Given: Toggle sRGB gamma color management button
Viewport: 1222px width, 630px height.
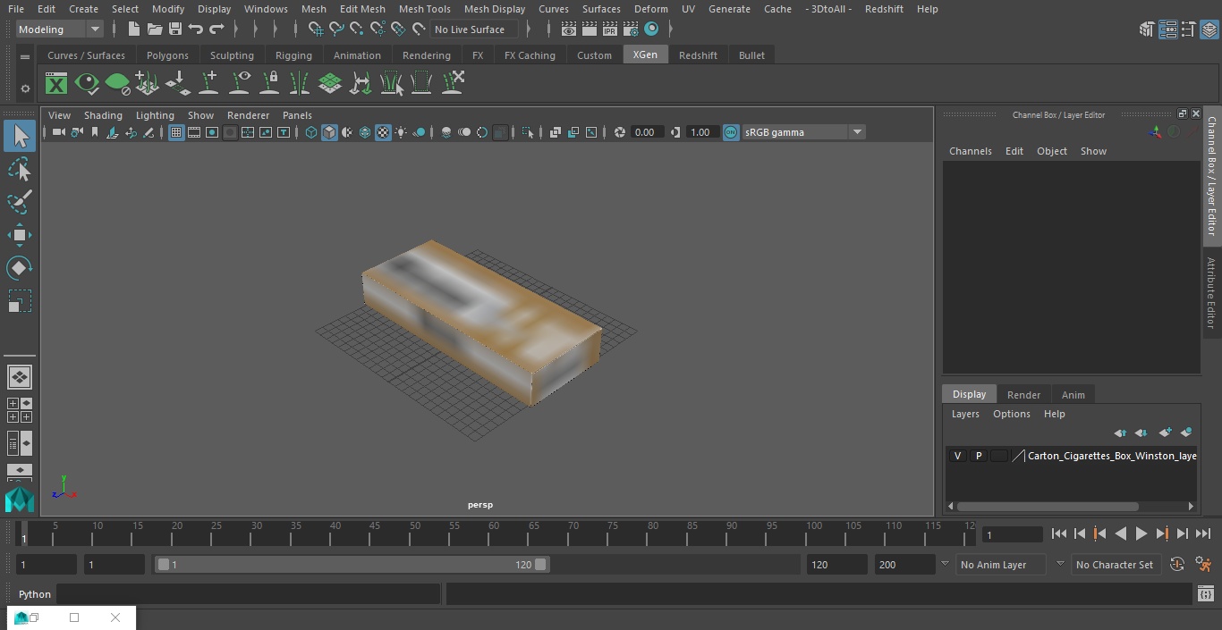Looking at the screenshot, I should click(731, 132).
